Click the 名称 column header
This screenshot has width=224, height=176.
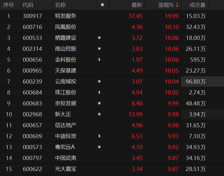(60, 5)
